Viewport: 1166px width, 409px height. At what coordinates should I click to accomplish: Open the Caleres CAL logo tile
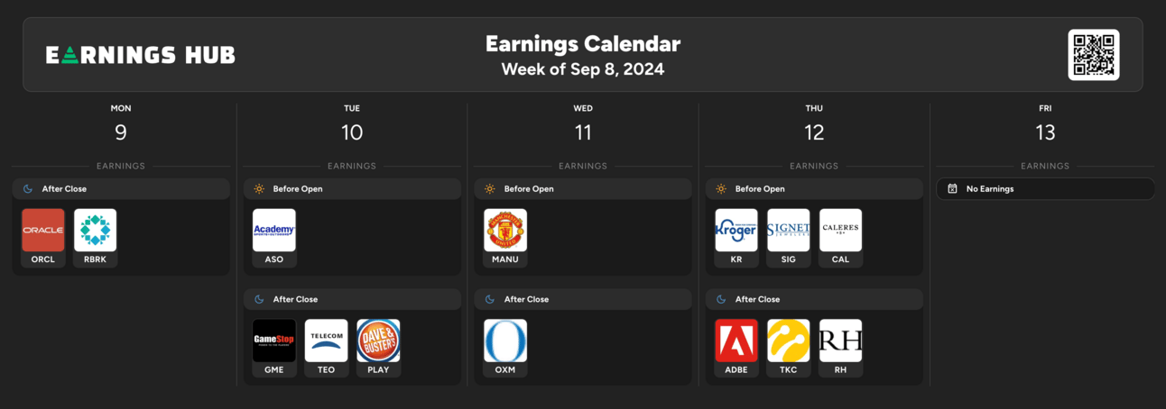[x=841, y=231]
